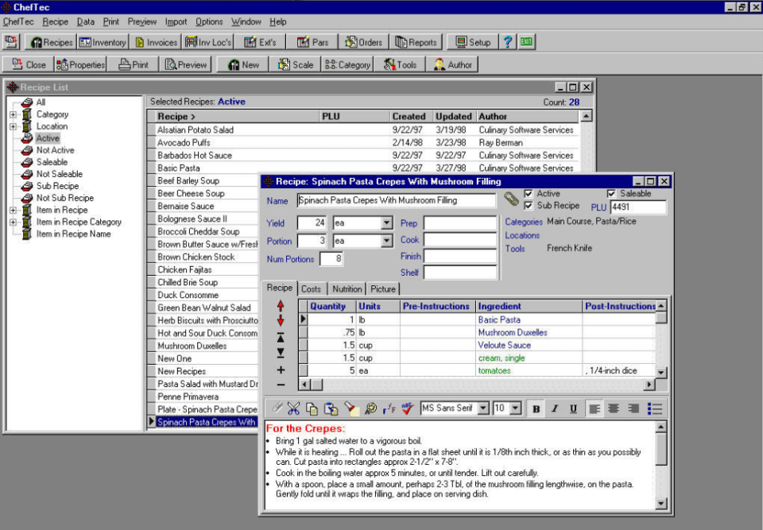Image resolution: width=763 pixels, height=530 pixels.
Task: Click the Invoices toolbar icon
Action: pyautogui.click(x=156, y=42)
